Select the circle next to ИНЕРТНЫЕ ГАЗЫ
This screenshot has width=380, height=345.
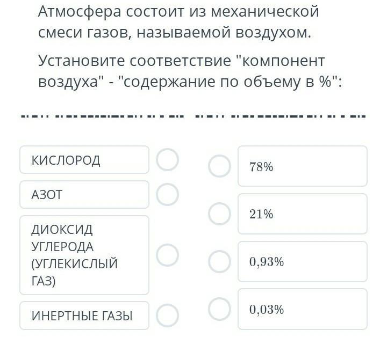[168, 315]
